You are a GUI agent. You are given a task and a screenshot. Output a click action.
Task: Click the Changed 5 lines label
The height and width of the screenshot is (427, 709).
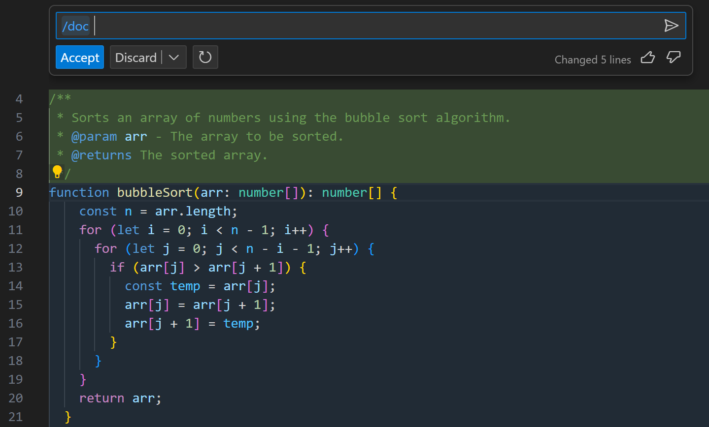coord(592,59)
